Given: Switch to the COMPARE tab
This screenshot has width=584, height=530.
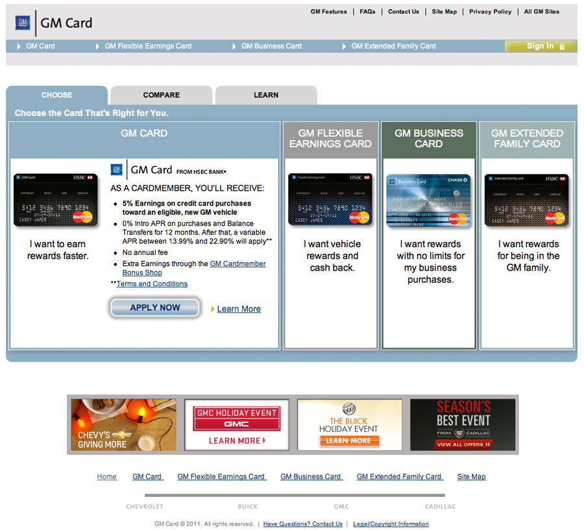Looking at the screenshot, I should click(162, 95).
